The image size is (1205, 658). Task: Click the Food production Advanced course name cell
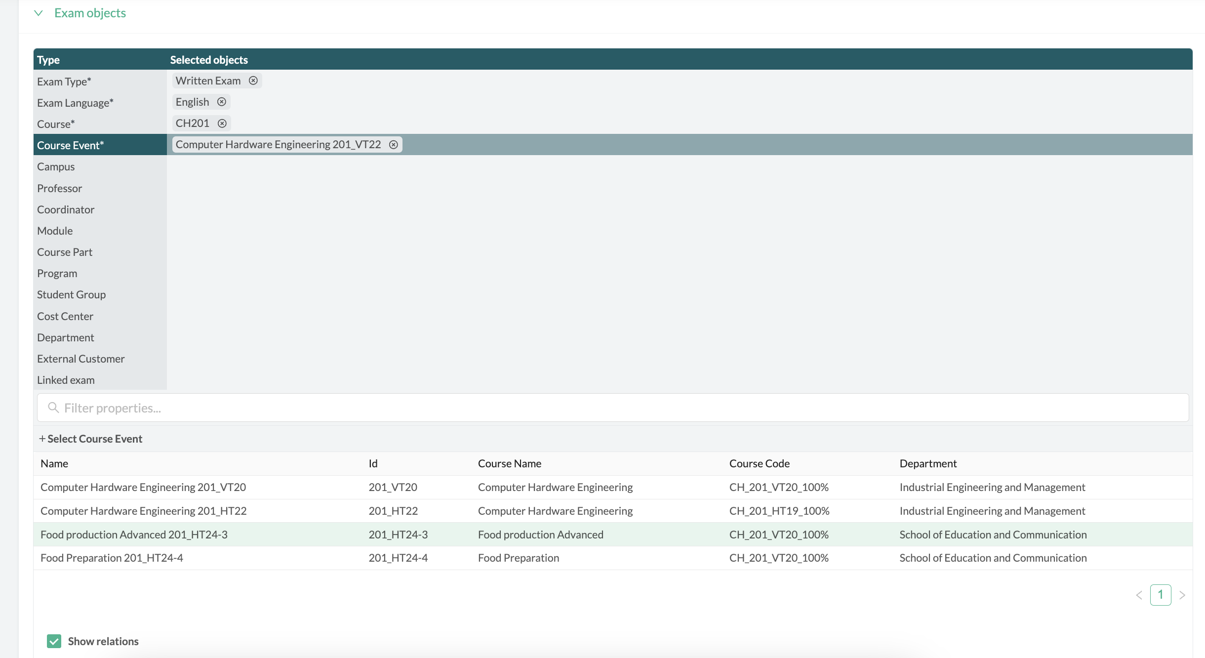541,535
